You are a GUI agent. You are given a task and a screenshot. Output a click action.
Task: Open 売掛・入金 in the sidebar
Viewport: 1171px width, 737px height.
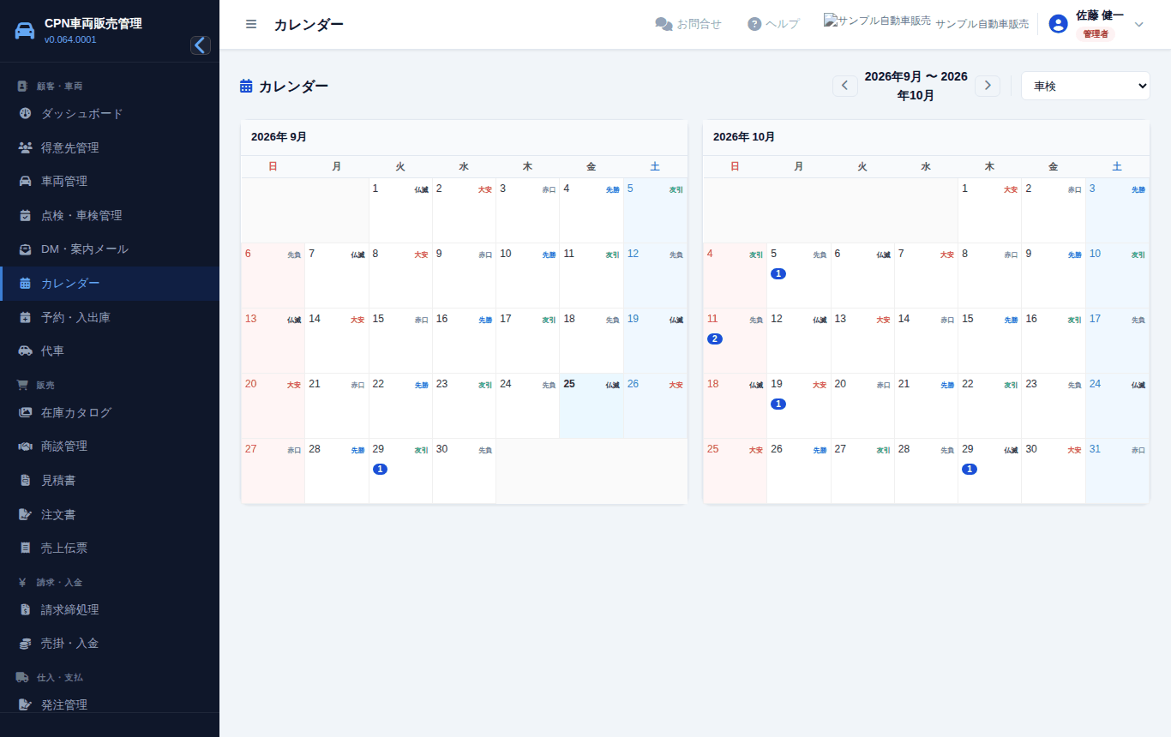[110, 643]
